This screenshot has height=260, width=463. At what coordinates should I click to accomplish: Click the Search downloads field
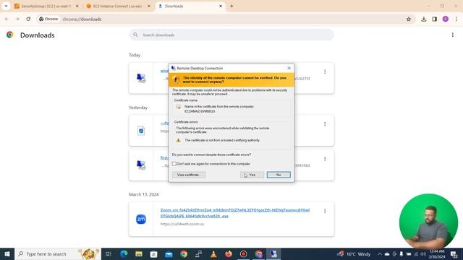pyautogui.click(x=231, y=35)
